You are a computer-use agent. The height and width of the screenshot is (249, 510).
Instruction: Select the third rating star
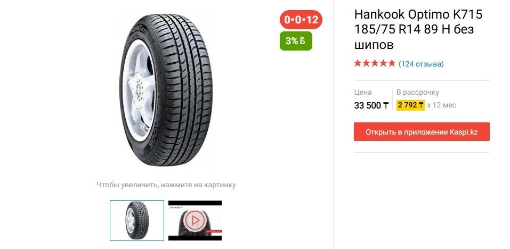click(375, 63)
